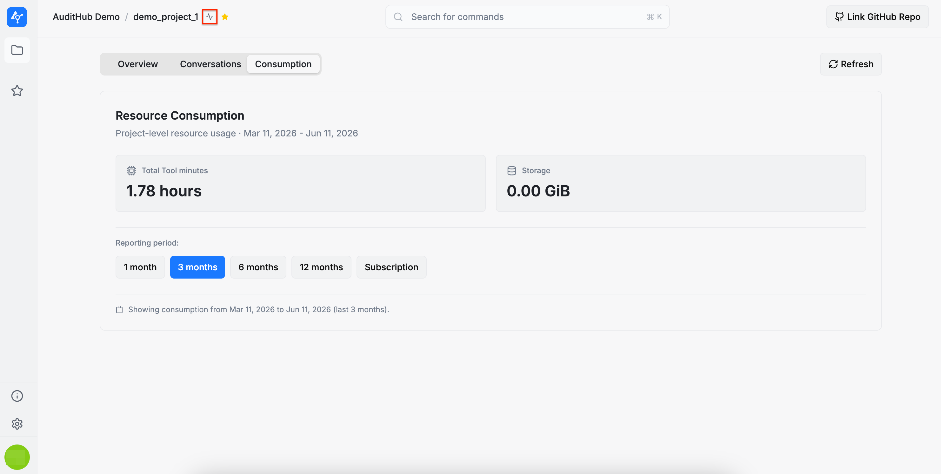941x474 pixels.
Task: Click the Project-level resource usage date subtitle
Action: pos(237,133)
